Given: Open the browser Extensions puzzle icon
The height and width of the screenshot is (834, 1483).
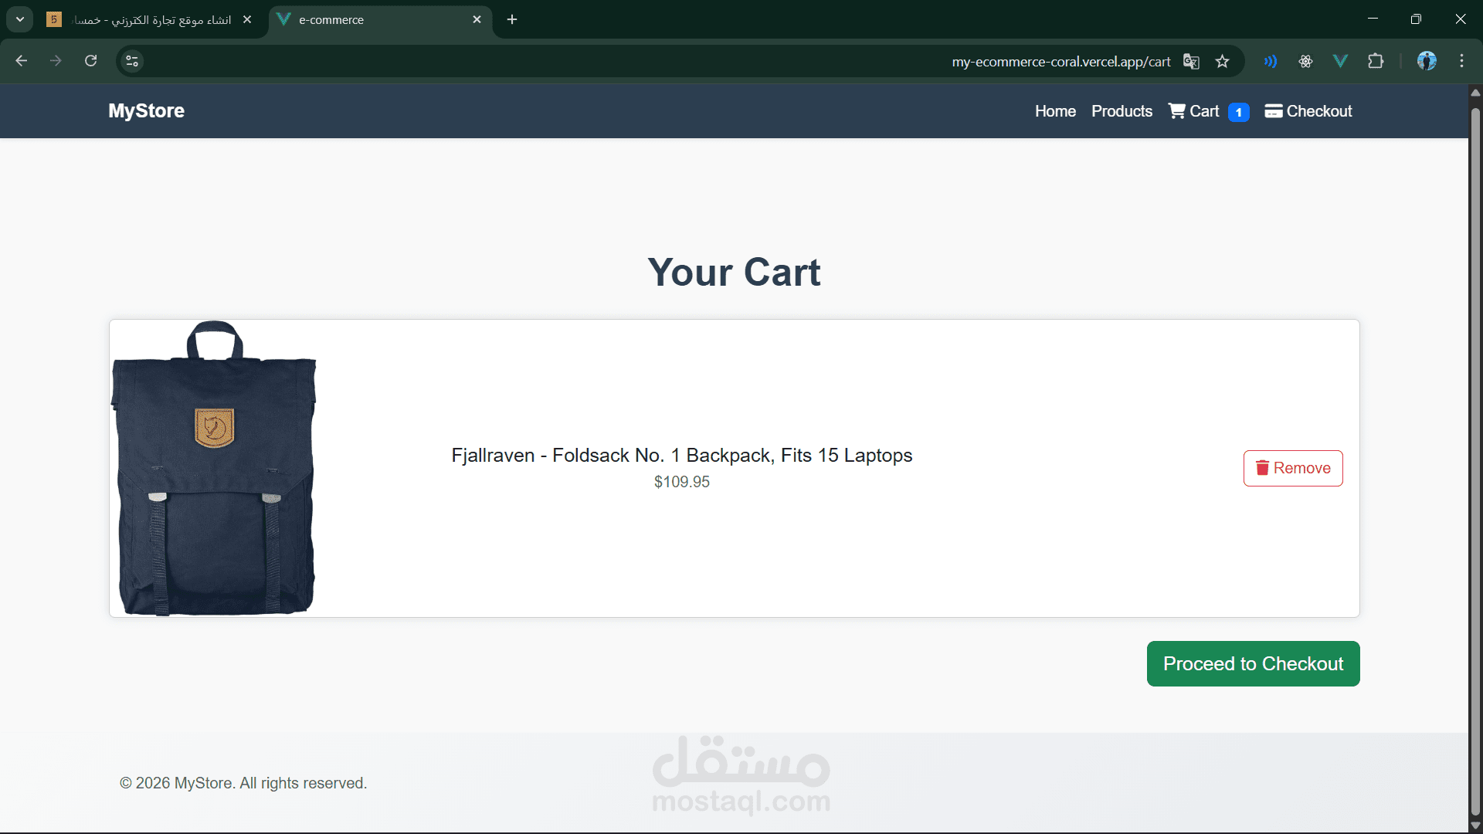Looking at the screenshot, I should coord(1376,61).
